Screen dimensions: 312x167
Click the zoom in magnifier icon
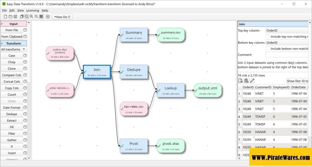(x=32, y=17)
